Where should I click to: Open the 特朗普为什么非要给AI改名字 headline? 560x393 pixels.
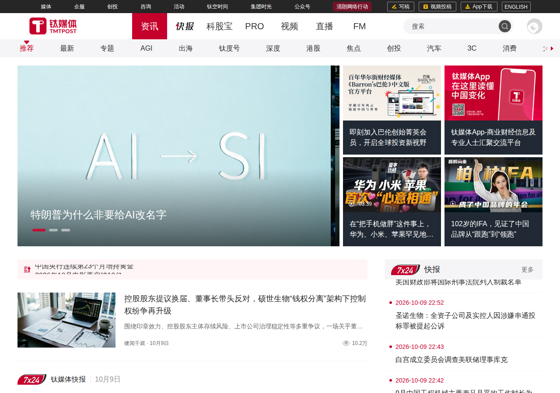click(x=98, y=215)
